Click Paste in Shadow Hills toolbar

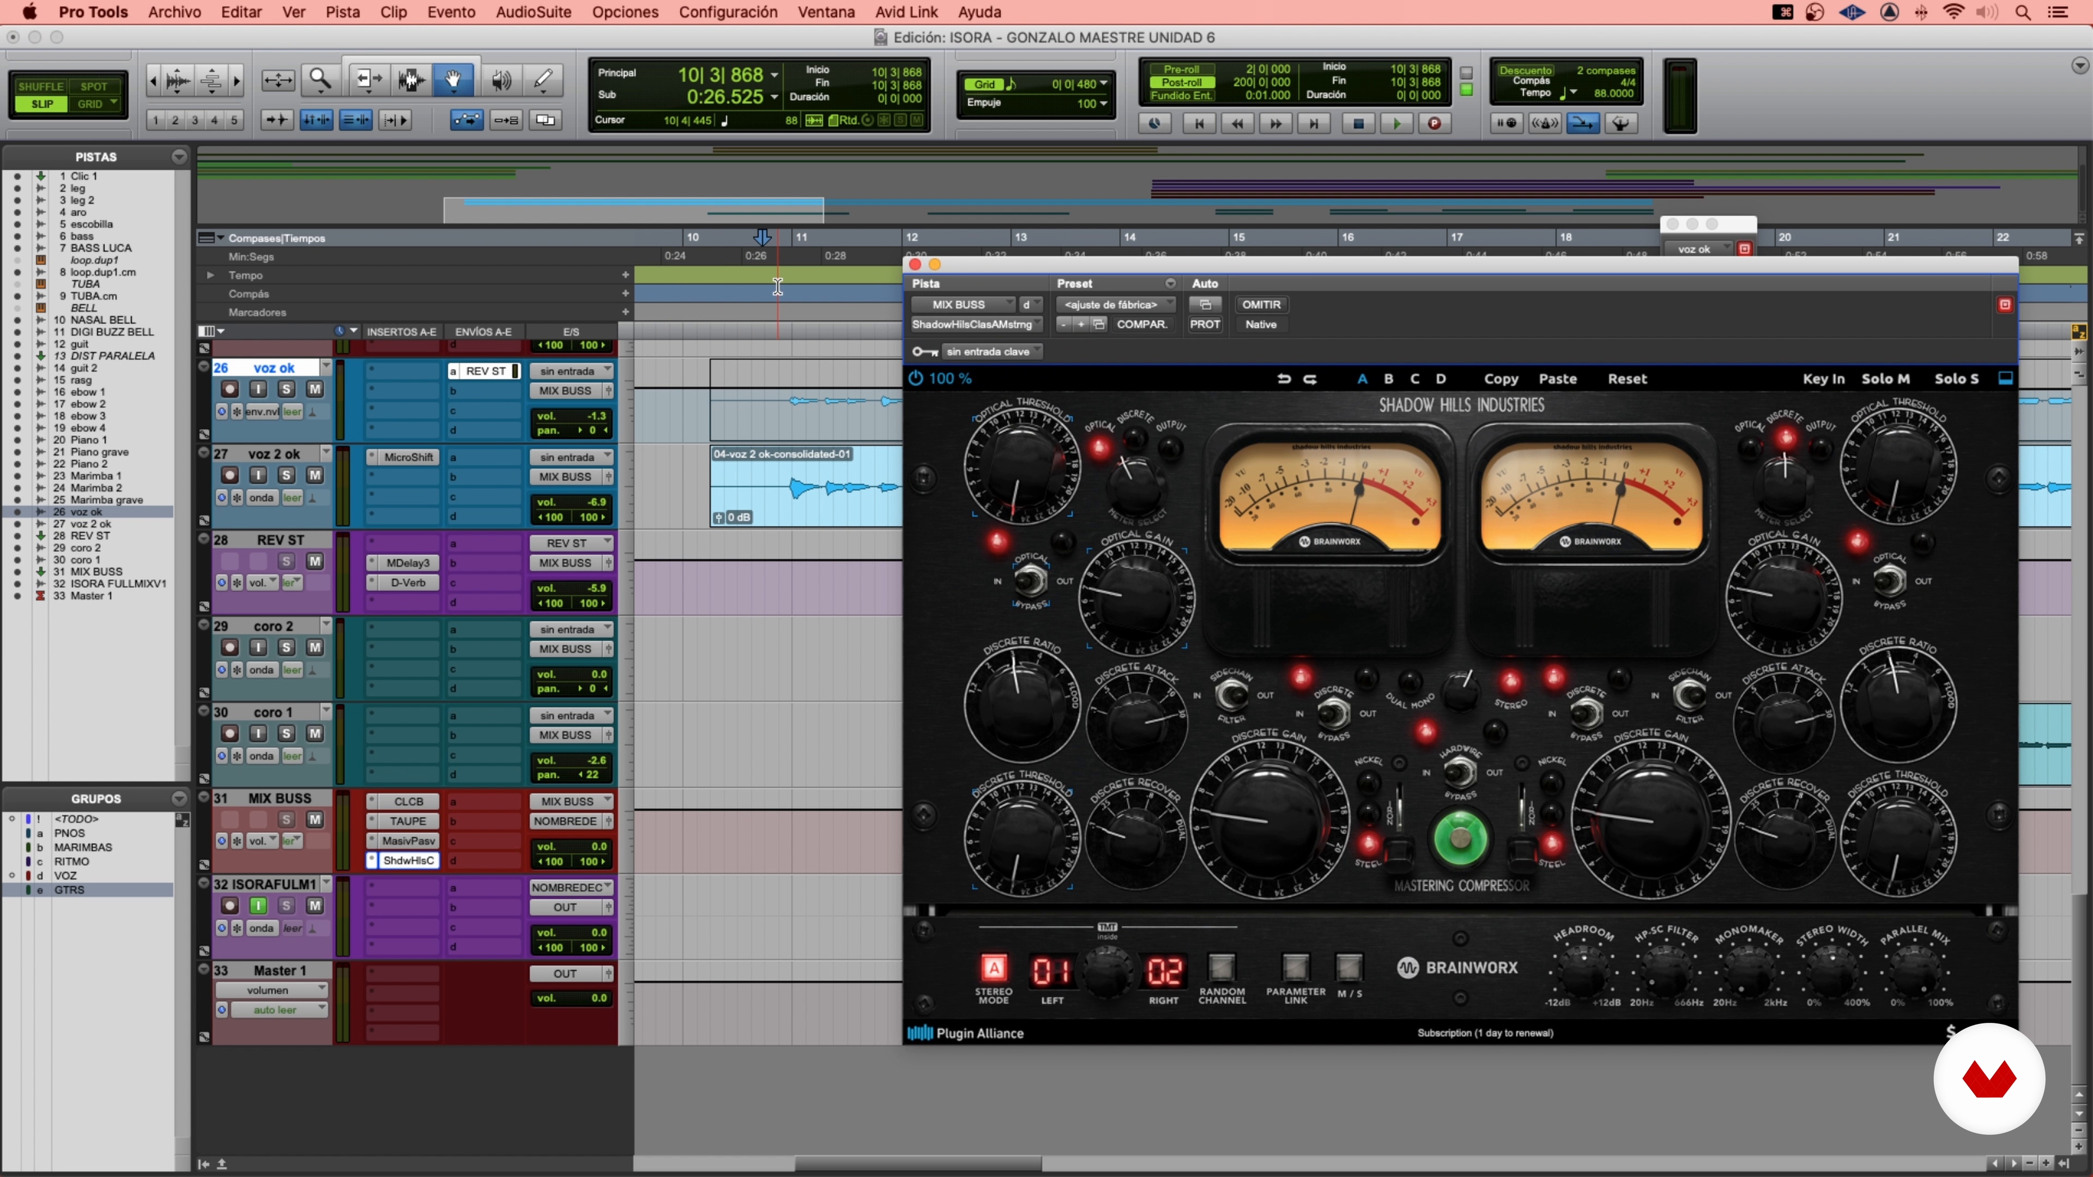point(1558,379)
